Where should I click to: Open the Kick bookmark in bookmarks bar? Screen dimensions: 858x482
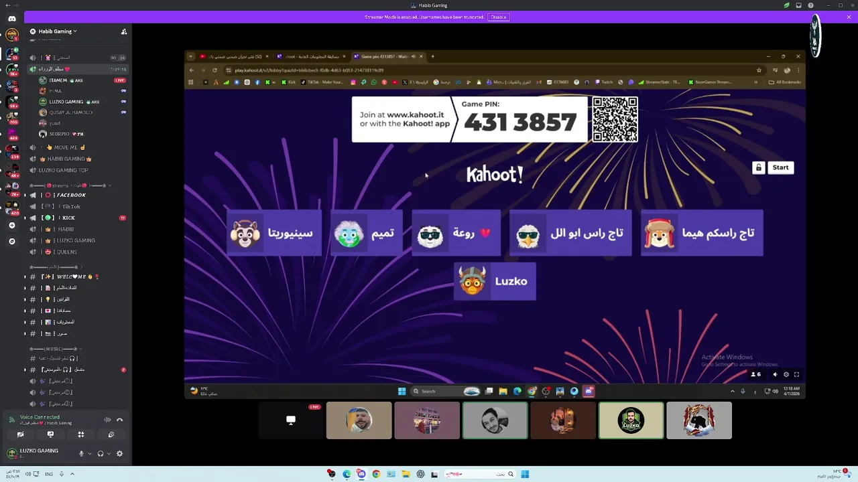pos(288,82)
